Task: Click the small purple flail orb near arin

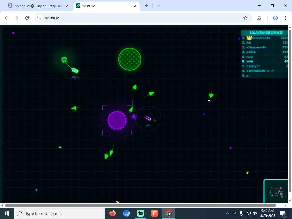Action: click(134, 117)
